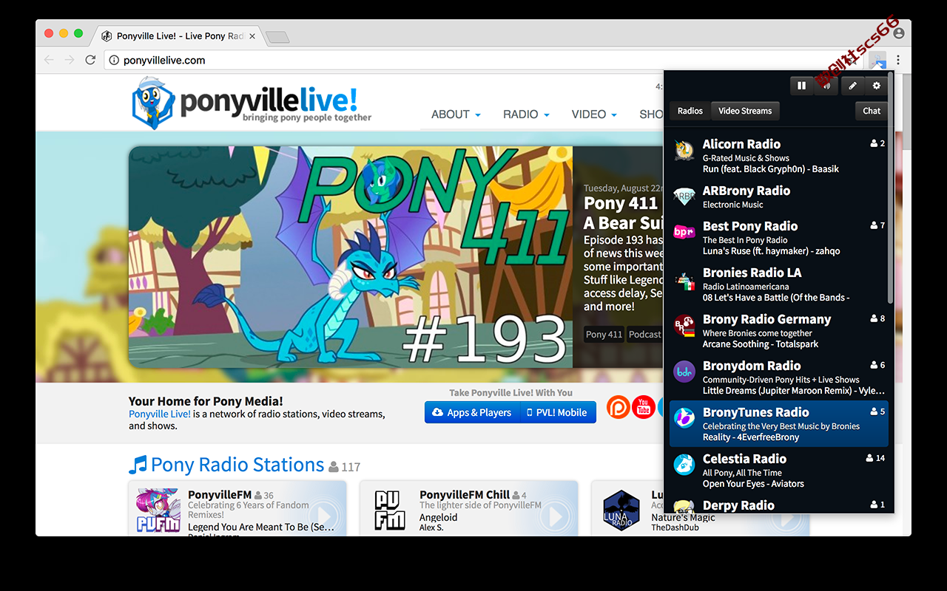The image size is (947, 591).
Task: Open Apps & Players download button
Action: coord(472,412)
